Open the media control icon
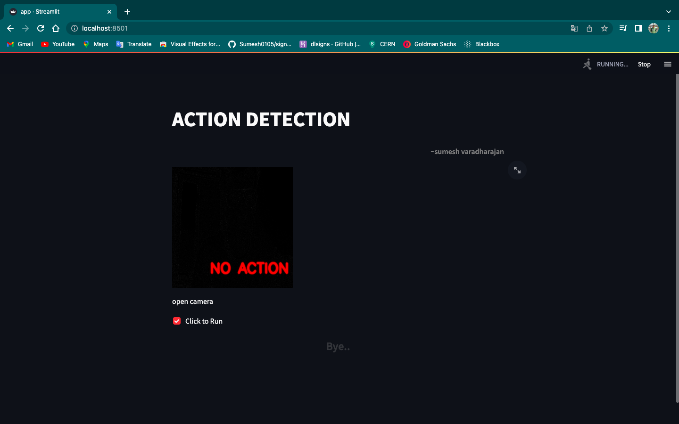Screen dimensions: 679x424 point(623,28)
